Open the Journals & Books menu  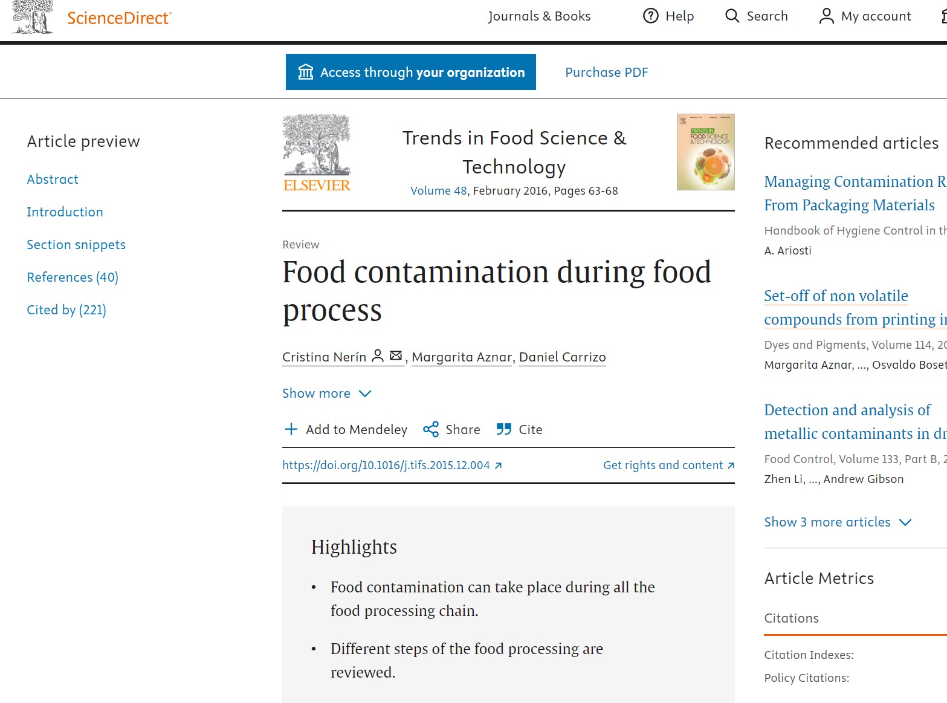click(x=540, y=16)
